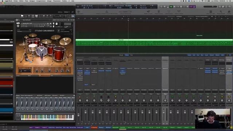Open Kontakt Options gear icon
The width and height of the screenshot is (233, 131).
coord(47,16)
